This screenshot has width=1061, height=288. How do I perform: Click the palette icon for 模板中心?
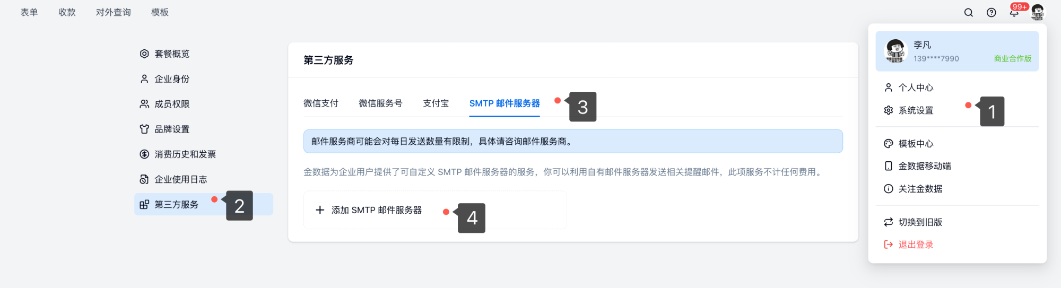pos(889,144)
